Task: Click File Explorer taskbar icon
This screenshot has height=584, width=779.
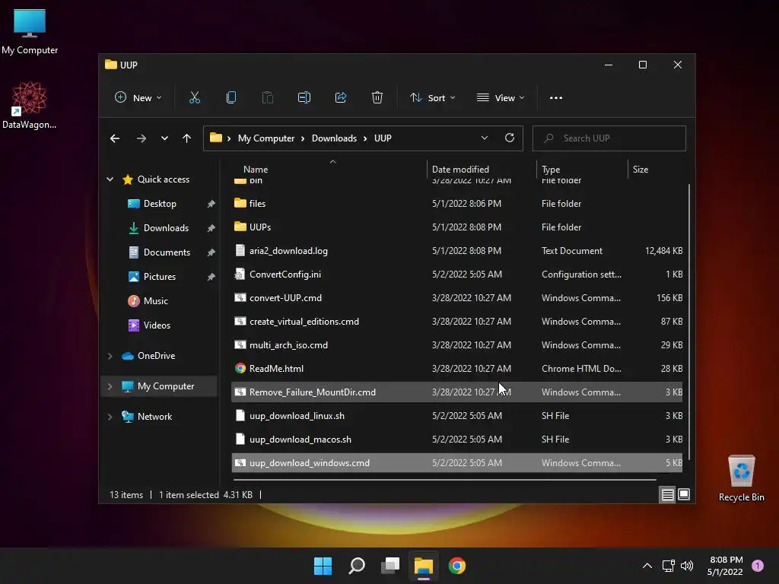Action: (x=424, y=566)
